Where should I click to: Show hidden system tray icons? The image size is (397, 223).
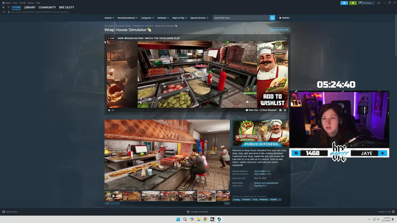369,219
